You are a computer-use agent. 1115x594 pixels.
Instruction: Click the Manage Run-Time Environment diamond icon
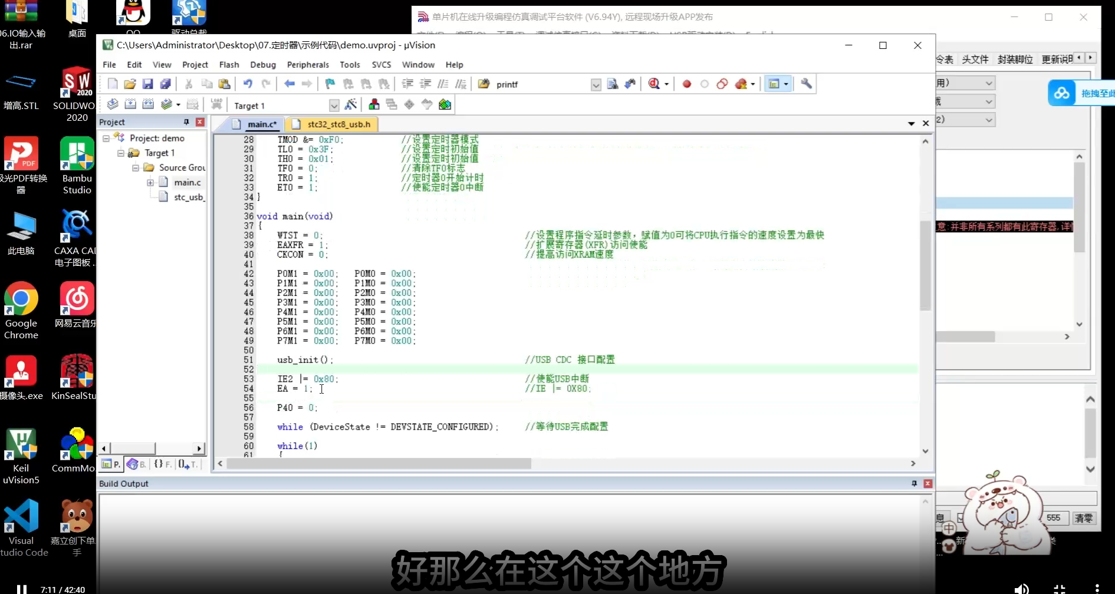pyautogui.click(x=409, y=105)
